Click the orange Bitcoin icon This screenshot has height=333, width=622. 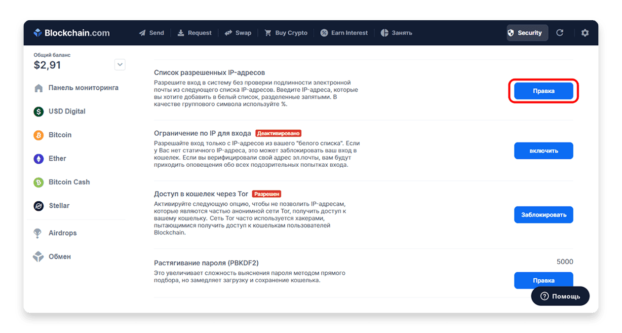click(x=39, y=135)
